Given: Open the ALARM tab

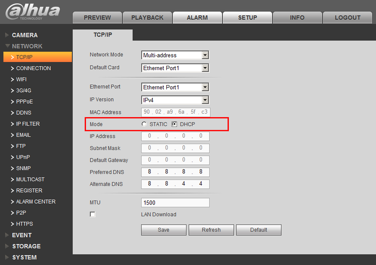Looking at the screenshot, I should pyautogui.click(x=197, y=17).
